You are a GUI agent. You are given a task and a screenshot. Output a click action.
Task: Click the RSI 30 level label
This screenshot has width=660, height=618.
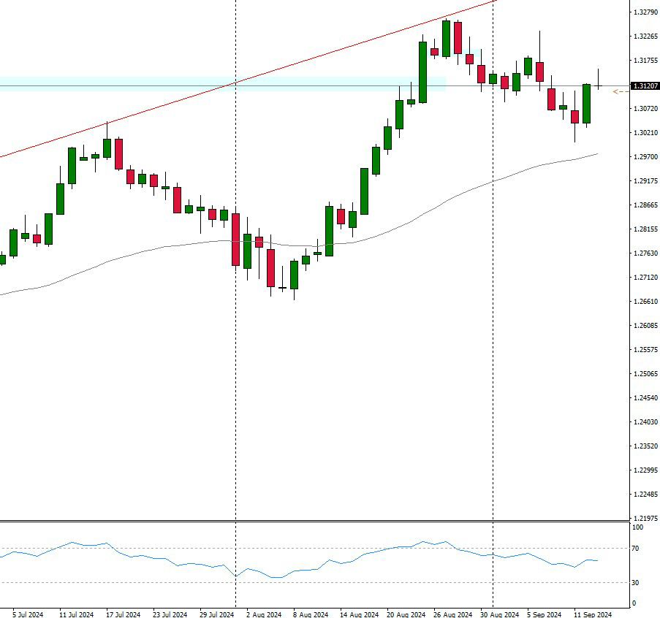tap(637, 582)
